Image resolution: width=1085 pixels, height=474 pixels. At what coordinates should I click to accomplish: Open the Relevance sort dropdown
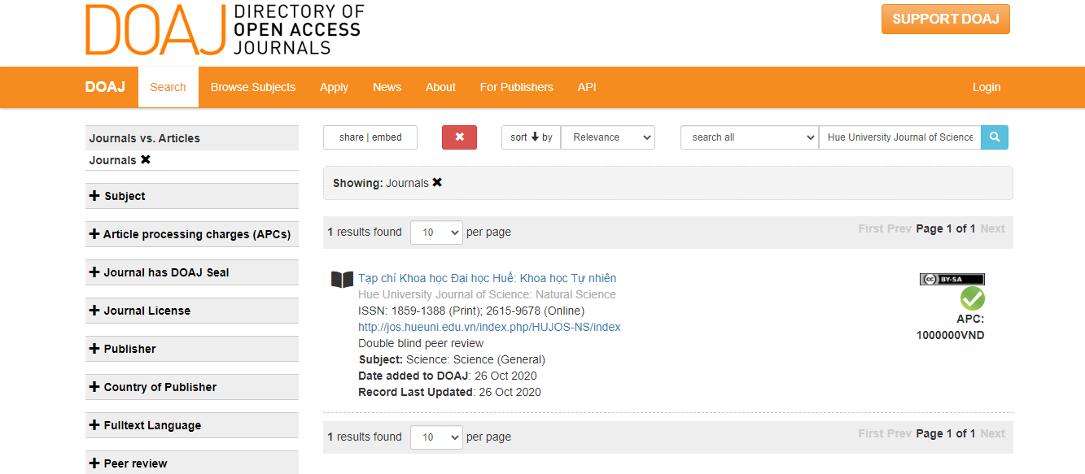point(608,137)
